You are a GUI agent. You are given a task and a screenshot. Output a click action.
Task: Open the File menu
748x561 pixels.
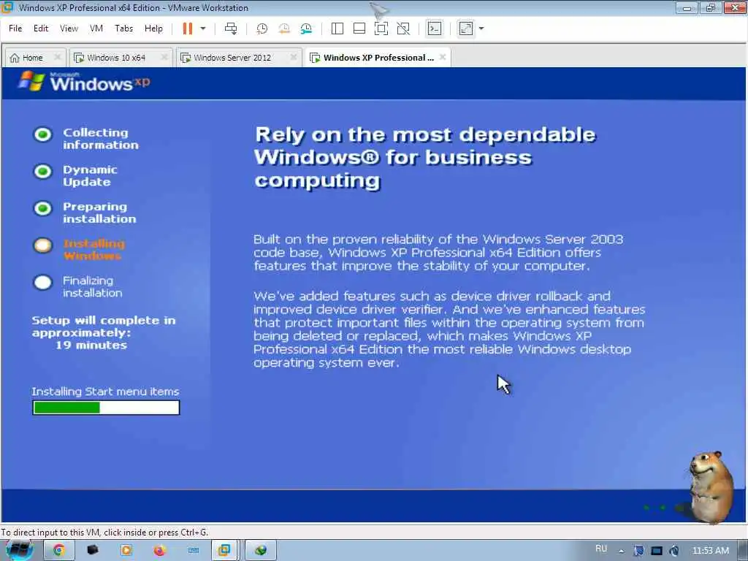tap(15, 28)
